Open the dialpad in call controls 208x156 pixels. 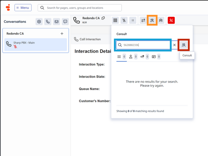(115, 20)
